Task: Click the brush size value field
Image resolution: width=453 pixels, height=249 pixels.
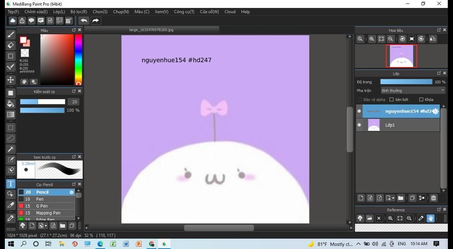Action: pos(74,102)
